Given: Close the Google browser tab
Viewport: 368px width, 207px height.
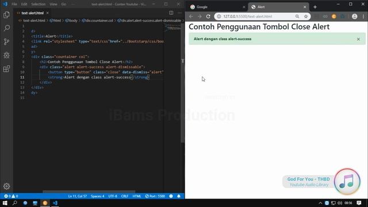Looking at the screenshot, I should coord(244,7).
